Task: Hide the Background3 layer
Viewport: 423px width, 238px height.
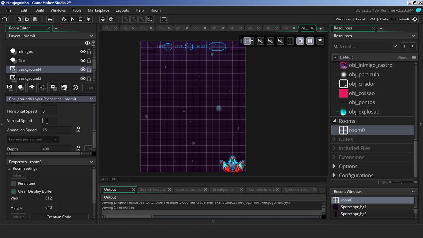Action: tap(83, 78)
